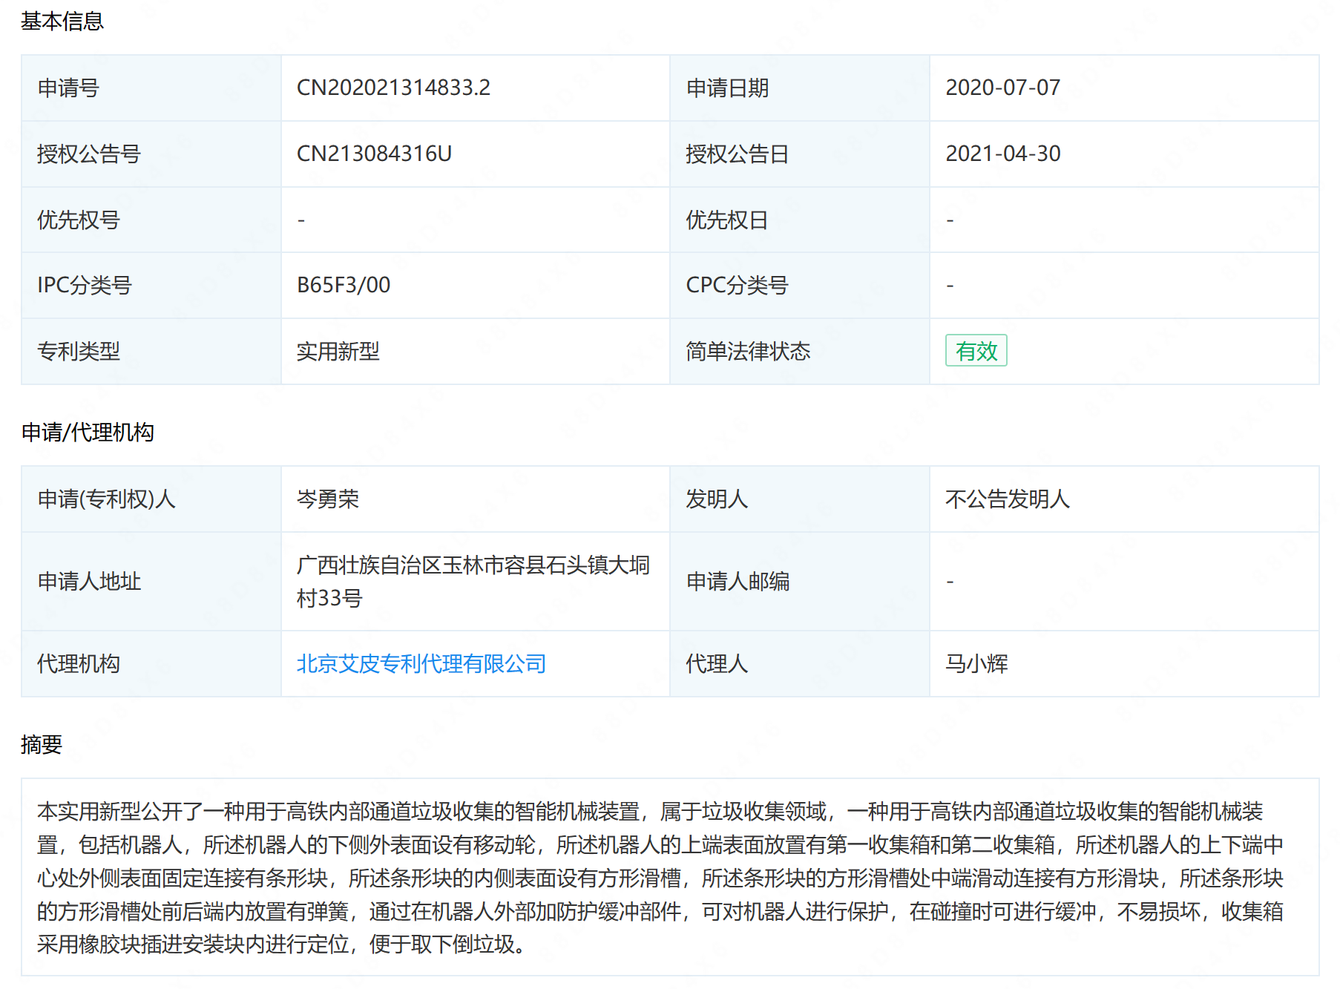
Task: Click the 代理机构 label cell
Action: coord(151,663)
